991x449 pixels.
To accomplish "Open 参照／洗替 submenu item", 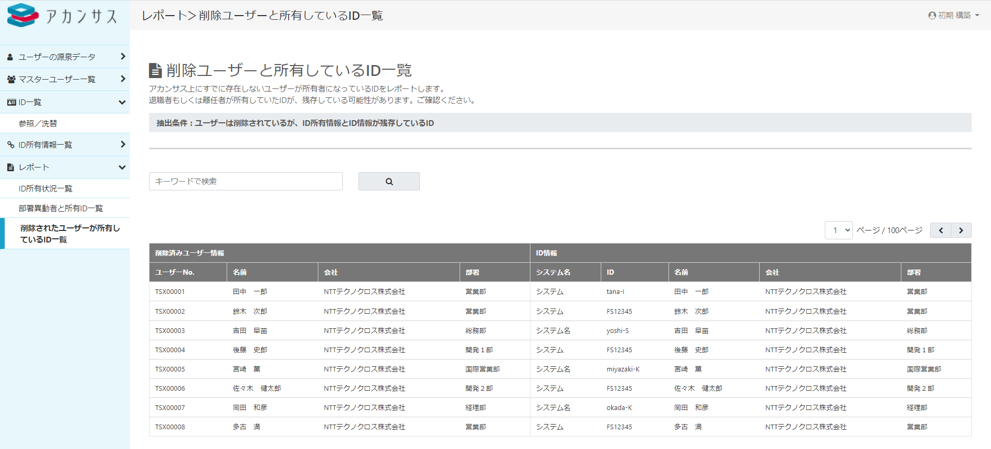I will point(65,123).
